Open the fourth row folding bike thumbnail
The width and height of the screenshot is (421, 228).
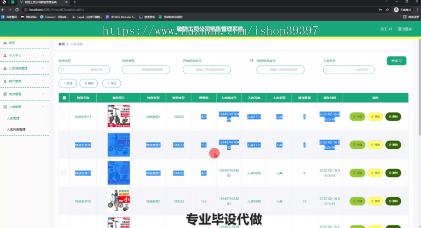click(x=119, y=200)
